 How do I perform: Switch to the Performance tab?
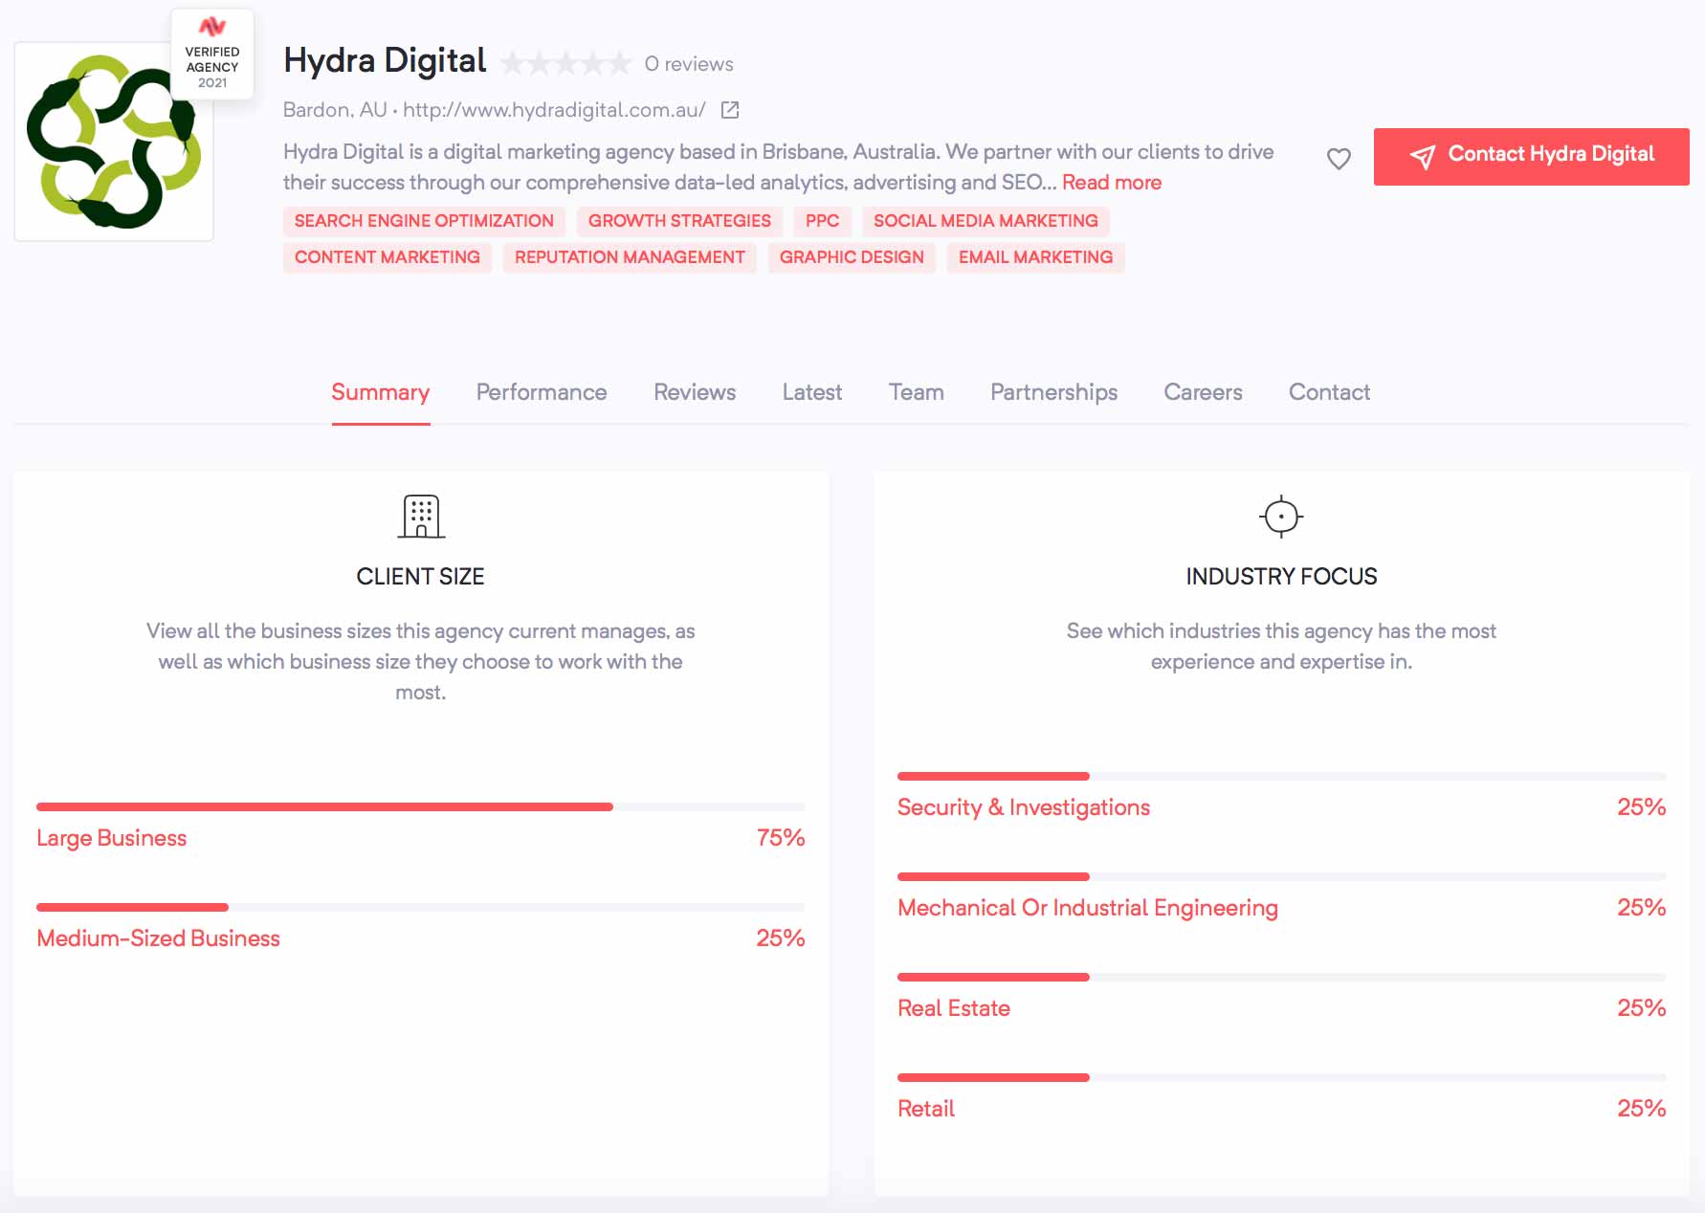tap(542, 392)
